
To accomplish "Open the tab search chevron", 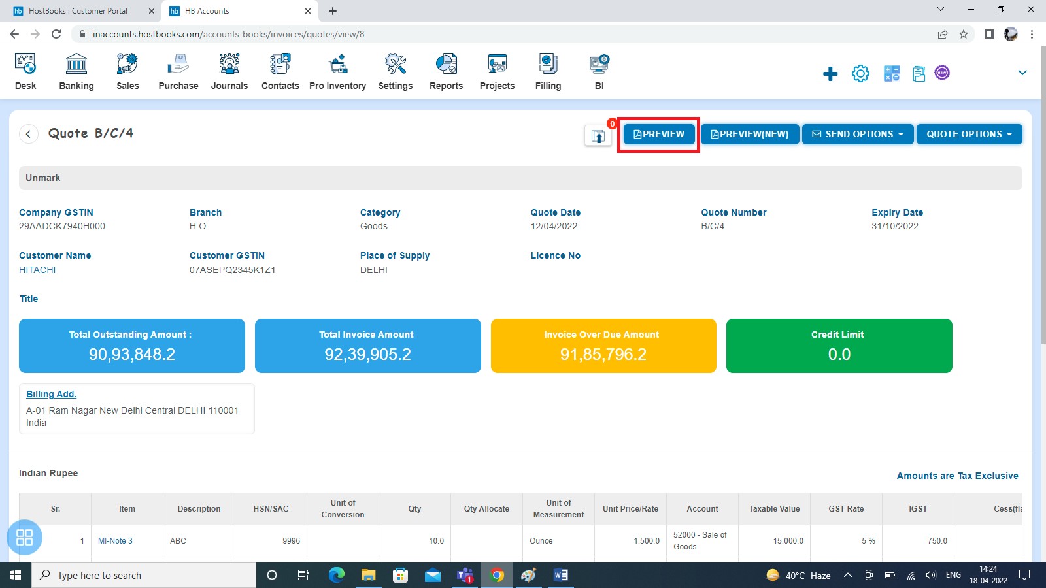I will tap(941, 9).
